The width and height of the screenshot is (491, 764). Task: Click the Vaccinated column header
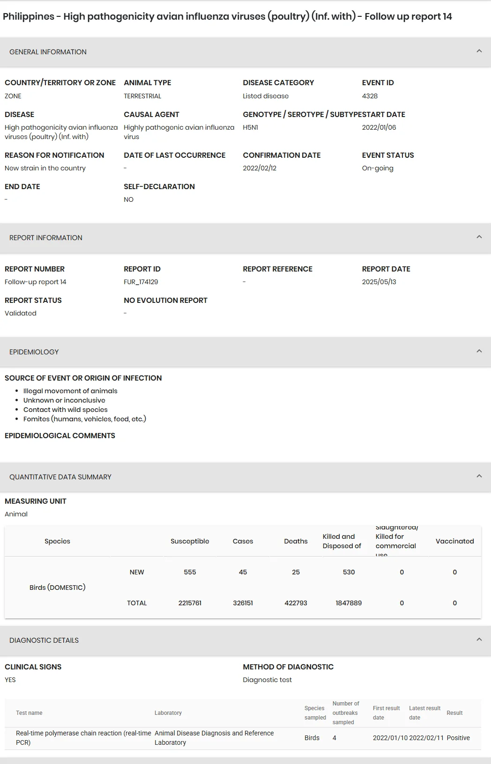click(454, 541)
